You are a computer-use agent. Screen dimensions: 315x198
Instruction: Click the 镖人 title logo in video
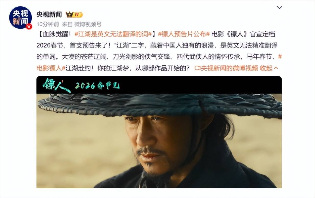pyautogui.click(x=56, y=85)
